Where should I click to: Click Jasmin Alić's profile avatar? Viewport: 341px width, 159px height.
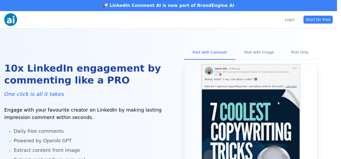coord(209,71)
